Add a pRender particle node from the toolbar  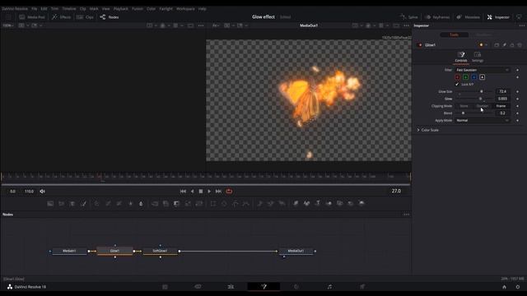coord(282,203)
